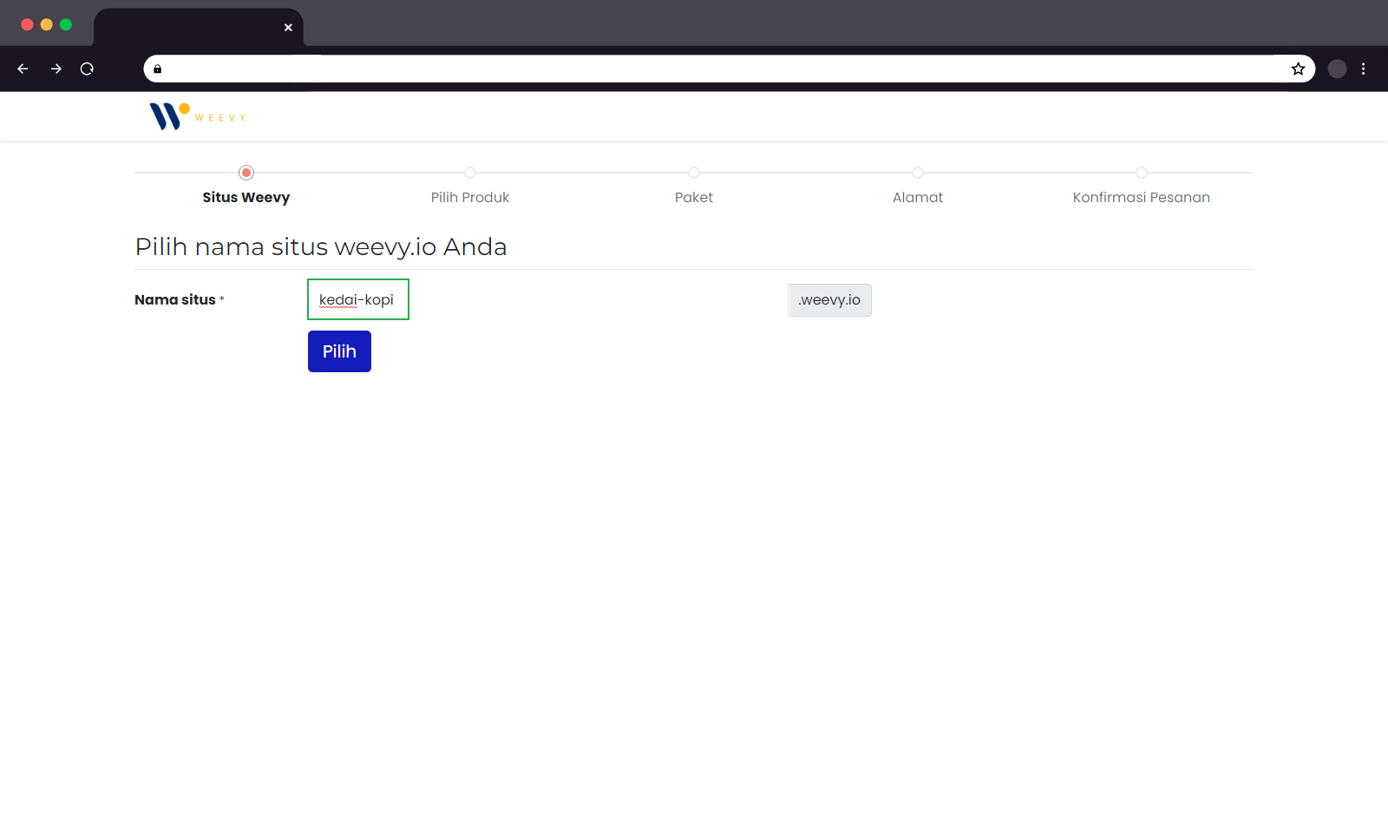This screenshot has height=826, width=1388.
Task: Select the Situs Weevy step indicator circle
Action: (x=246, y=173)
